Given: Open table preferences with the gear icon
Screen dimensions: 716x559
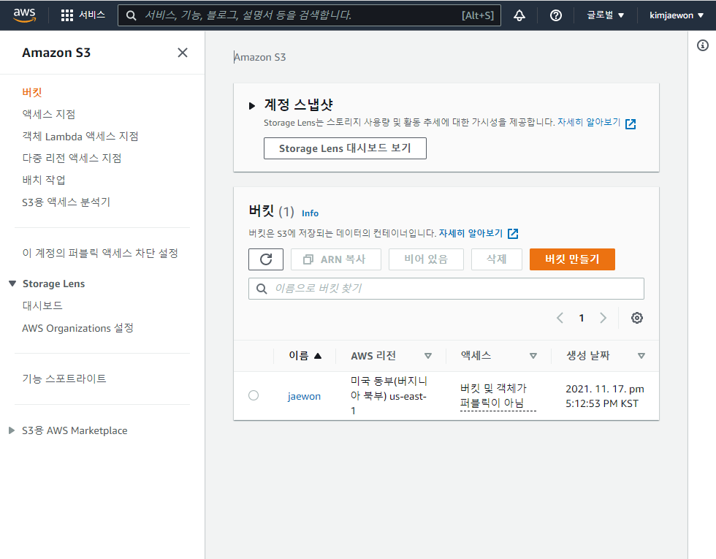Looking at the screenshot, I should (636, 318).
